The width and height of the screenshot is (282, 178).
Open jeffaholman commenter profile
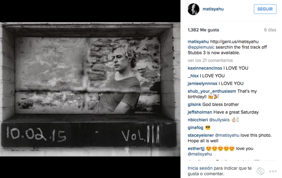click(200, 112)
